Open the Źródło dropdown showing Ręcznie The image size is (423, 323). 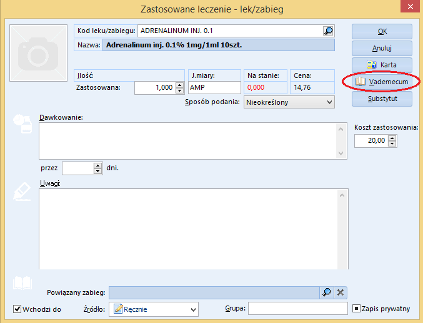[x=154, y=309]
